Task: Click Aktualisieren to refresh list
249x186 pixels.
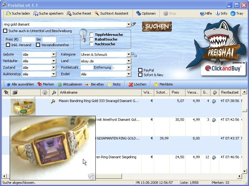Action: click(70, 84)
